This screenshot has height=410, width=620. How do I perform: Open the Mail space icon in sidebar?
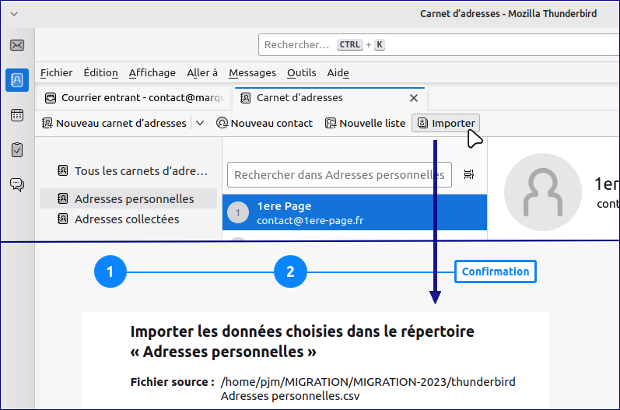click(x=17, y=45)
